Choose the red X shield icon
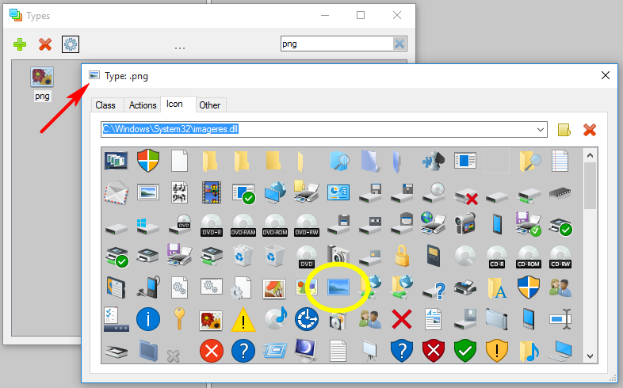This screenshot has height=388, width=623. [x=434, y=351]
